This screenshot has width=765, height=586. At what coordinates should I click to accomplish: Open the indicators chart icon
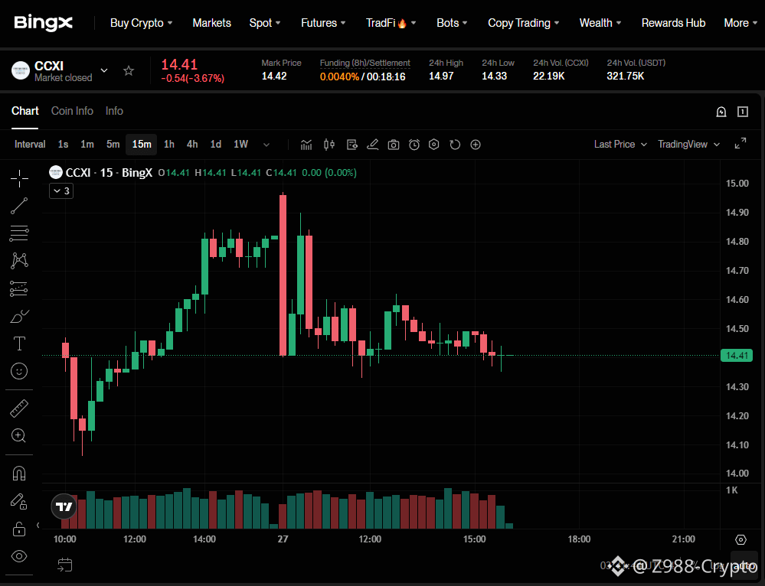click(306, 145)
